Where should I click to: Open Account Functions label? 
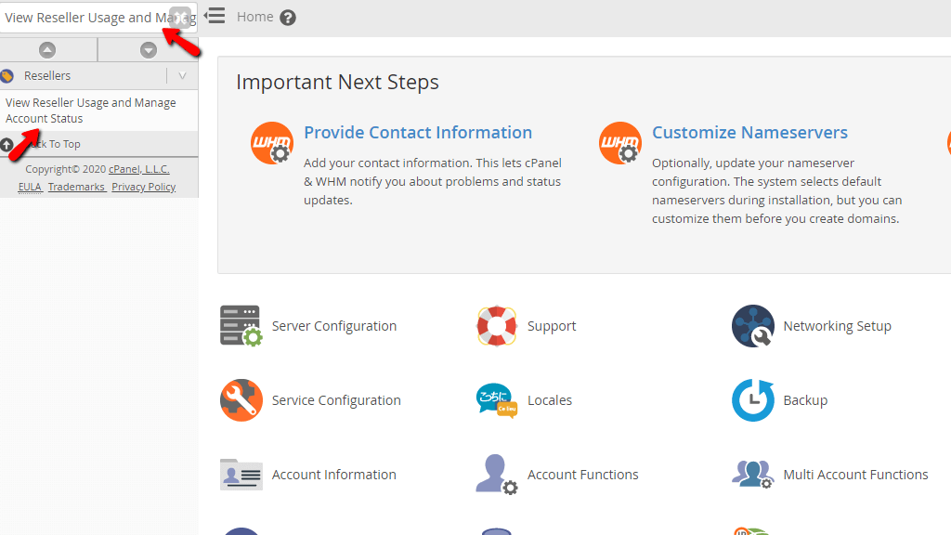(583, 475)
